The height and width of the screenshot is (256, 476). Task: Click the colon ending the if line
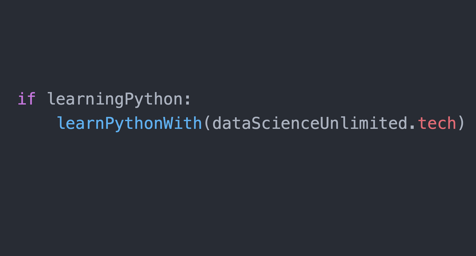187,99
